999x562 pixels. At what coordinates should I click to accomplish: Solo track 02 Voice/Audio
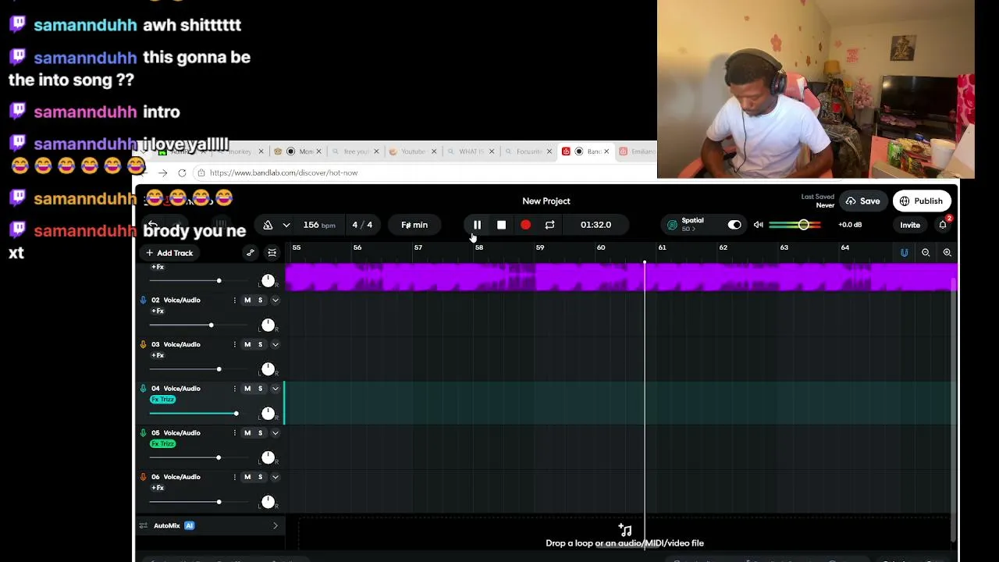[x=260, y=301]
